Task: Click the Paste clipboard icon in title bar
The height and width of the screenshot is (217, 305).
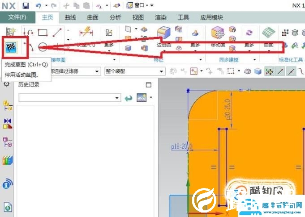Action: [86, 6]
